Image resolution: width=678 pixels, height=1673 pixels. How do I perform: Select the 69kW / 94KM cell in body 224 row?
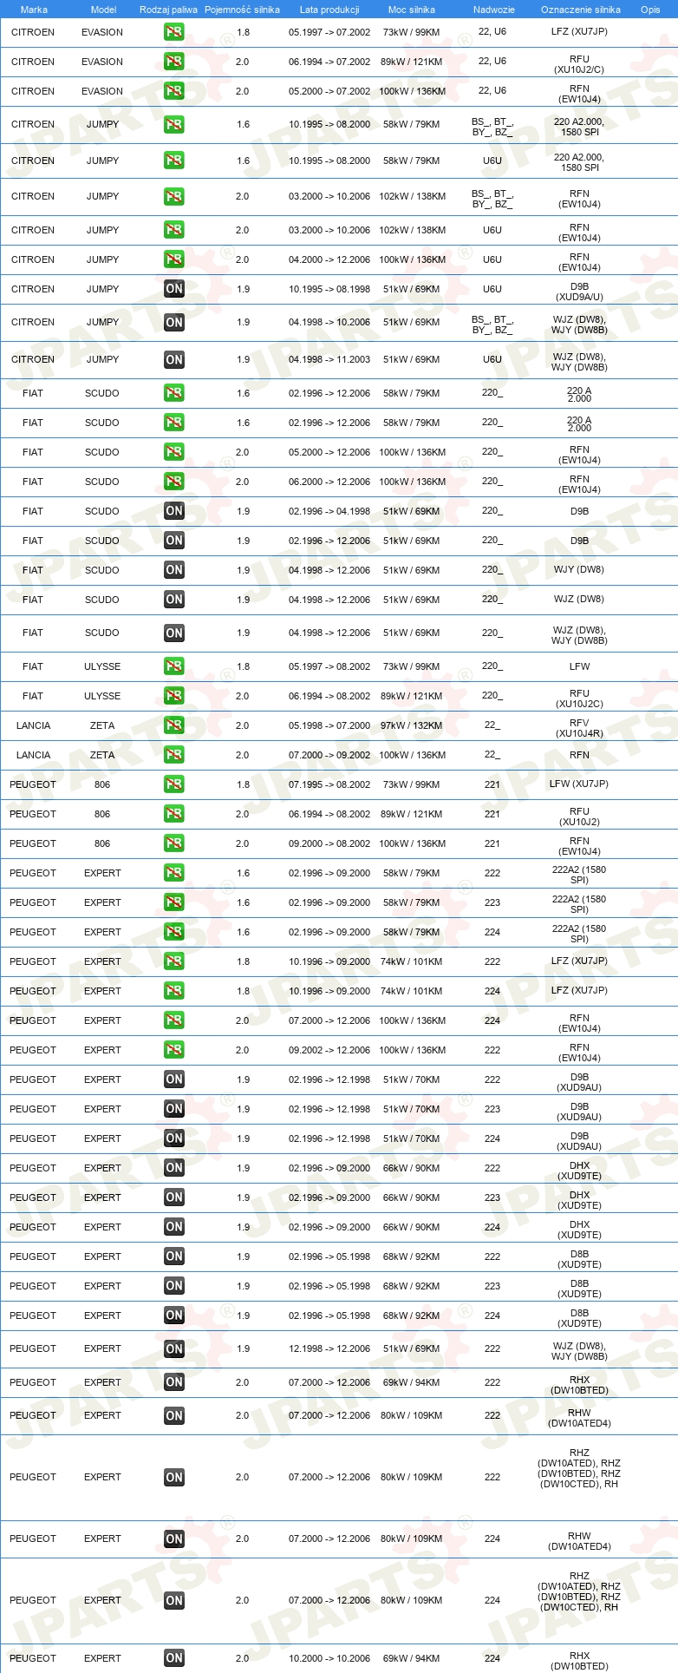click(412, 1658)
